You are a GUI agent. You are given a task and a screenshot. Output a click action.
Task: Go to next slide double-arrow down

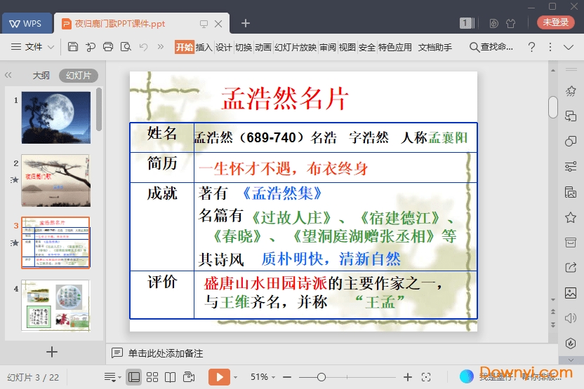[x=553, y=325]
